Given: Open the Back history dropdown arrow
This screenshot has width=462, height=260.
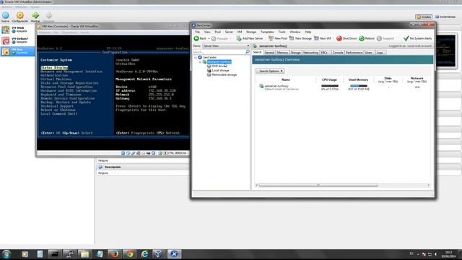Looking at the screenshot, I should point(209,38).
